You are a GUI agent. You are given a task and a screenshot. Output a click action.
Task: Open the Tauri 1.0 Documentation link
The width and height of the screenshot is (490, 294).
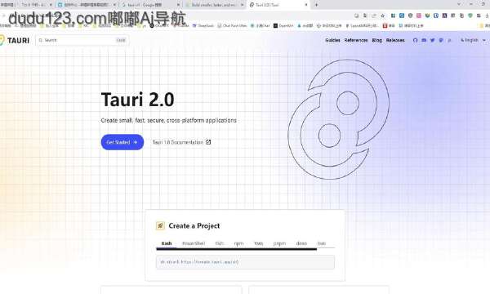click(177, 142)
